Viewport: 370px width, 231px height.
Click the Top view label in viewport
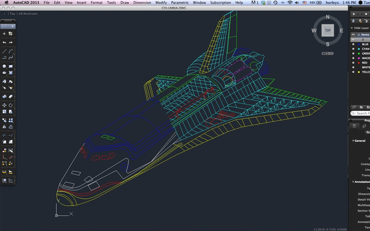click(x=12, y=14)
